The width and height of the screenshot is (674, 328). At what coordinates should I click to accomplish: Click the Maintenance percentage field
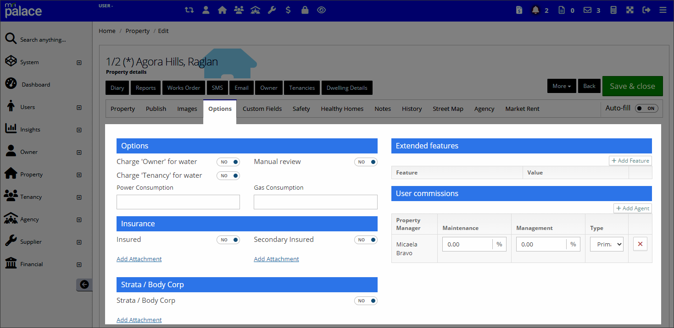pos(468,244)
